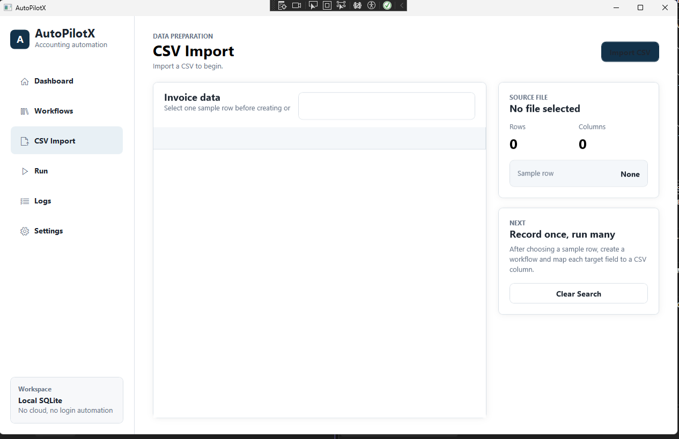Click the Dashboard house icon

click(25, 81)
